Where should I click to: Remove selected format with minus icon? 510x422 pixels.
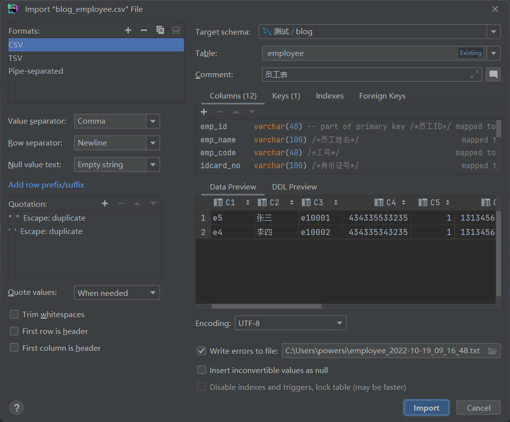[x=144, y=30]
